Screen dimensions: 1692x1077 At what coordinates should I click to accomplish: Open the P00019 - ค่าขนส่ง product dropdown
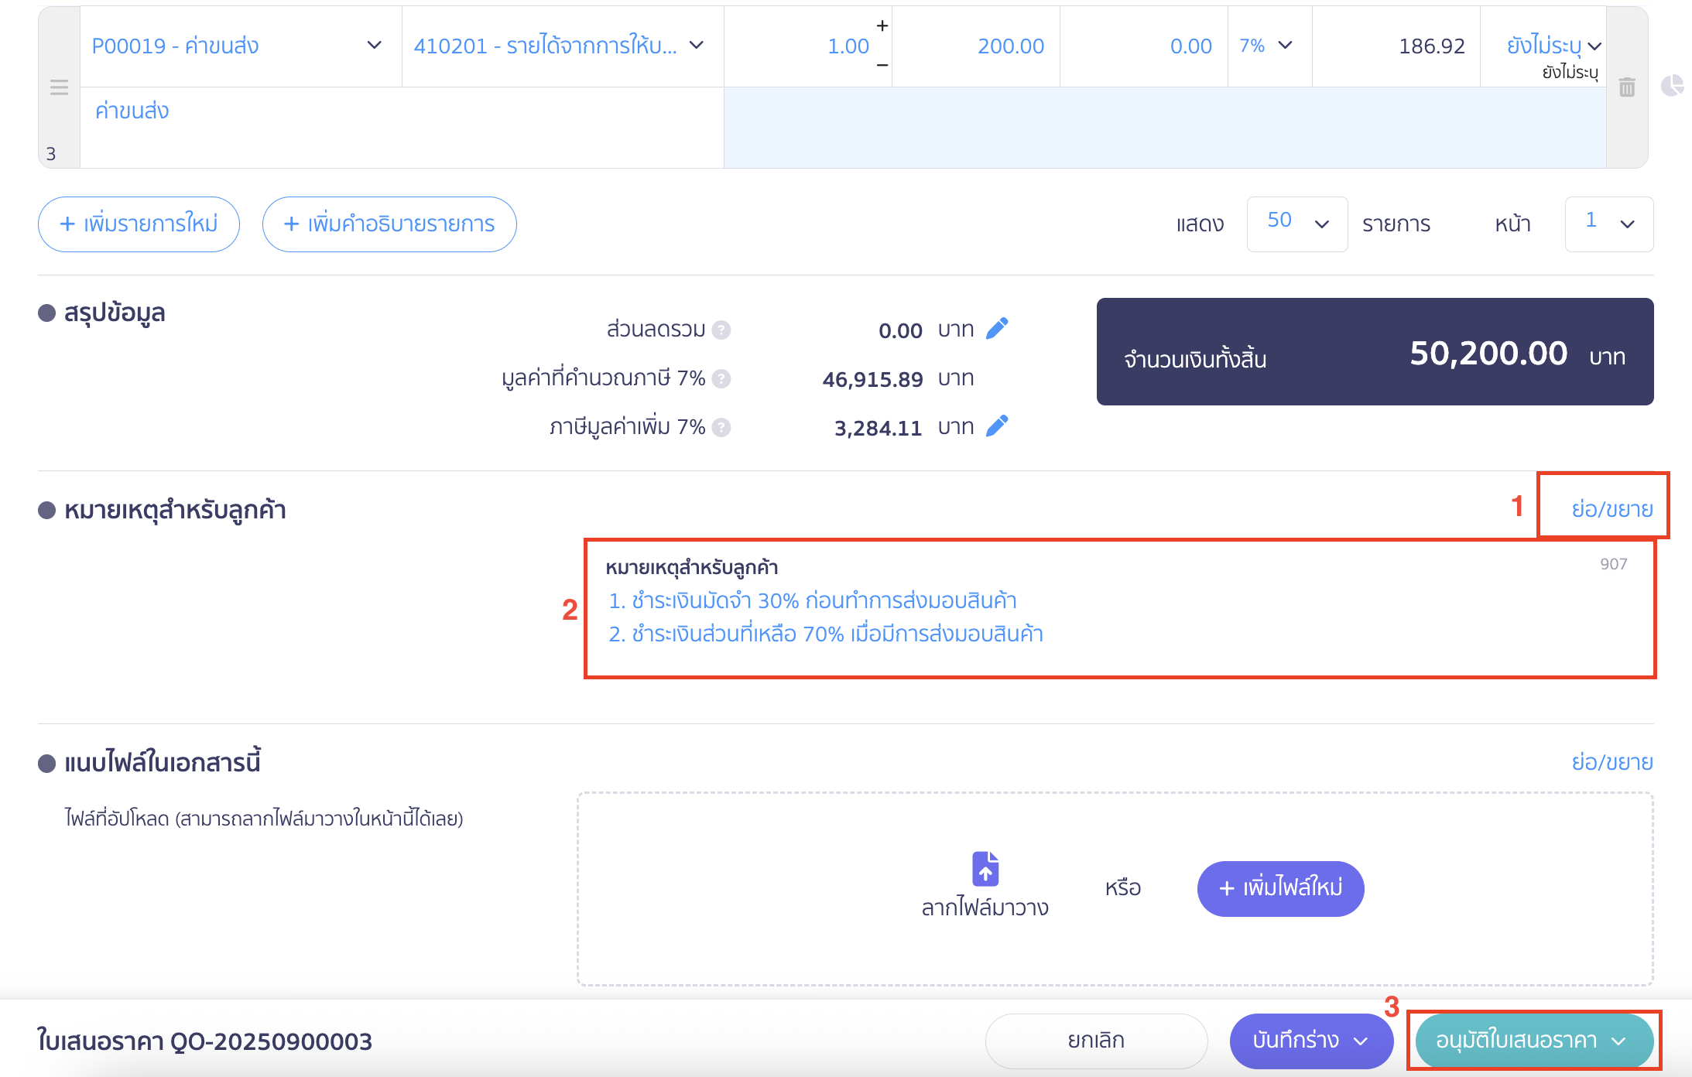pos(241,46)
